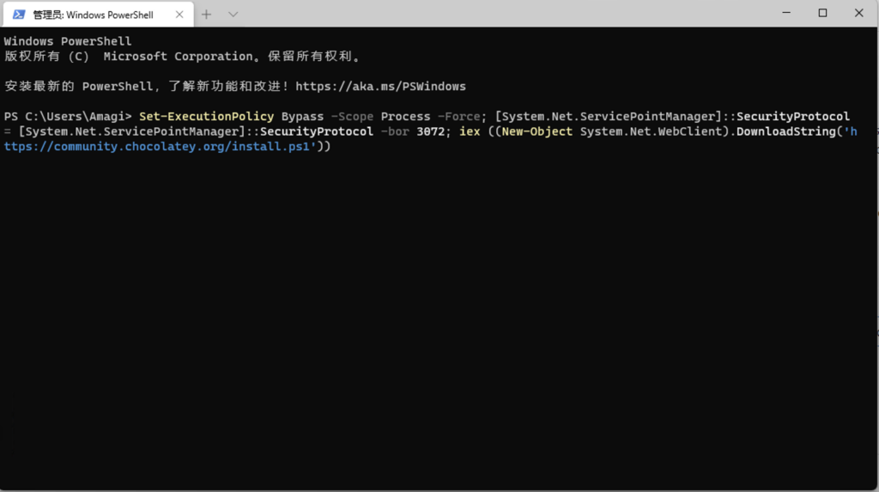Maximize the terminal window
Screen dimensions: 879x492
[822, 13]
